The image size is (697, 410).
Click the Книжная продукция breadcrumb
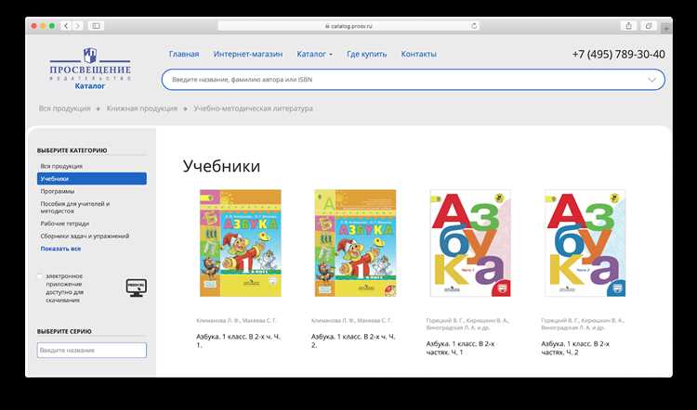click(142, 109)
